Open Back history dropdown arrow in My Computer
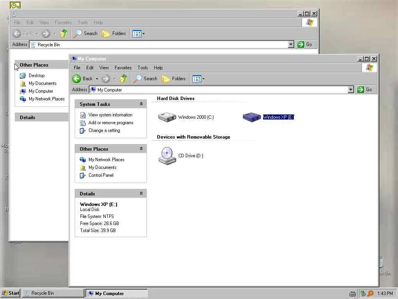 click(97, 79)
